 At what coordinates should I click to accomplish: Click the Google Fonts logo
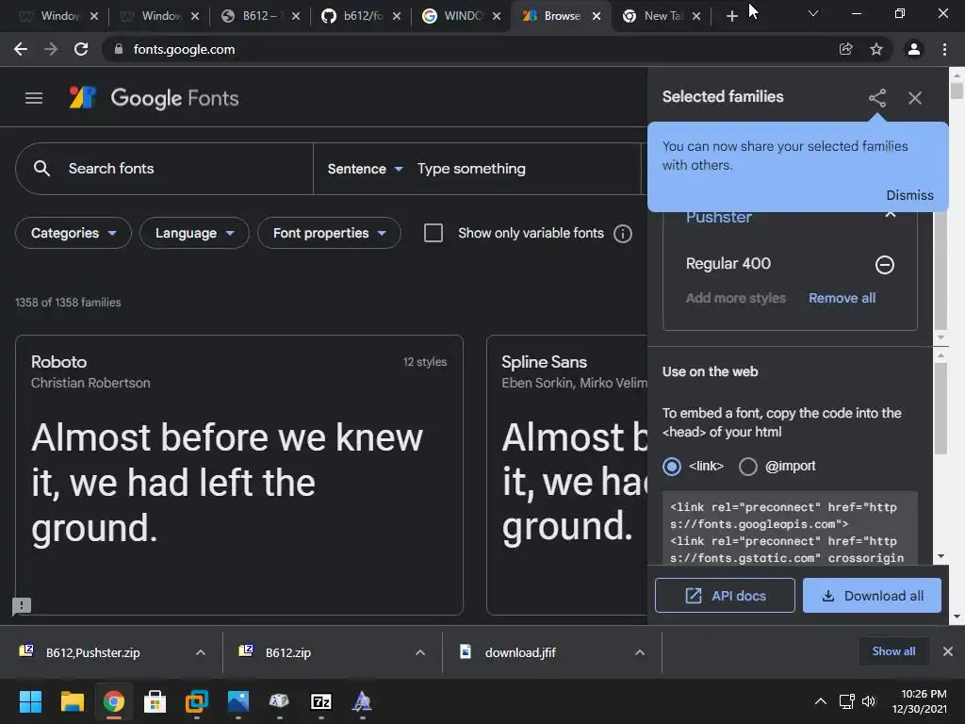(154, 98)
